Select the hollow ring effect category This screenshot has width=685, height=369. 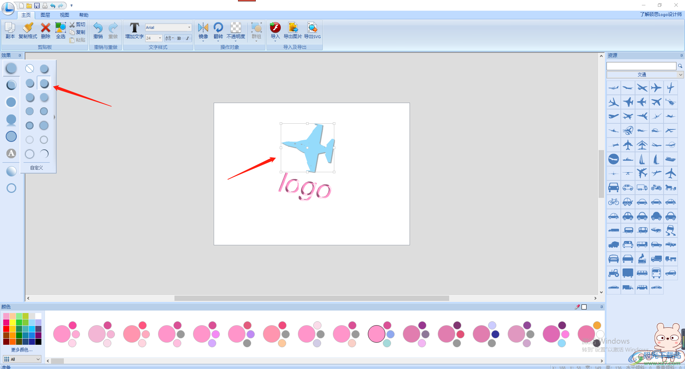[x=11, y=188]
